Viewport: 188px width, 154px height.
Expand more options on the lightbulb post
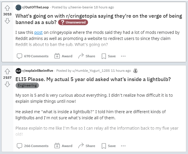point(123,146)
